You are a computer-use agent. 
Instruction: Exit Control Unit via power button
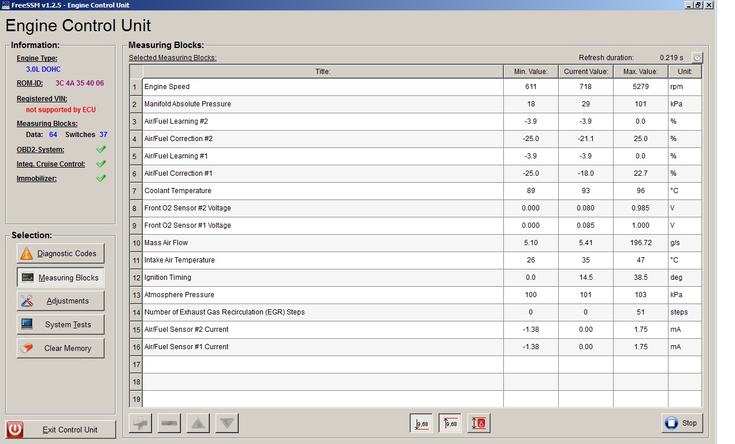(x=61, y=430)
